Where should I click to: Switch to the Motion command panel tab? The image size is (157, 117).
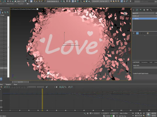[x=144, y=10]
